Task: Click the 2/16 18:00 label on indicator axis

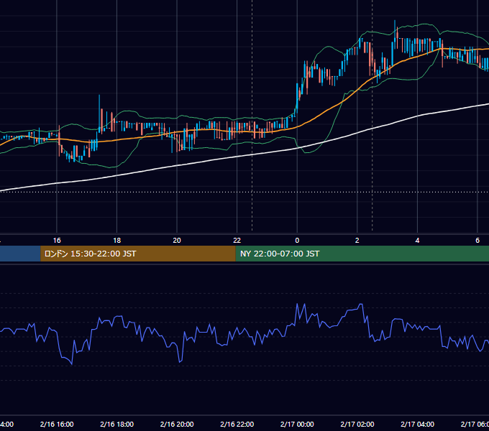Action: click(x=117, y=424)
